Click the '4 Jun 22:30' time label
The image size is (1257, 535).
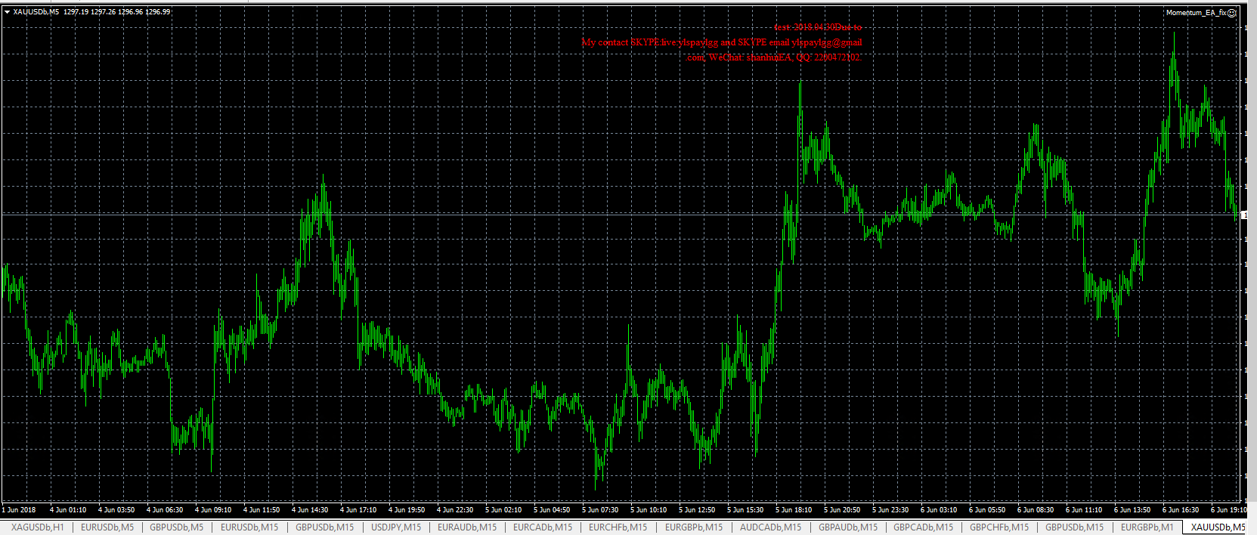[455, 510]
